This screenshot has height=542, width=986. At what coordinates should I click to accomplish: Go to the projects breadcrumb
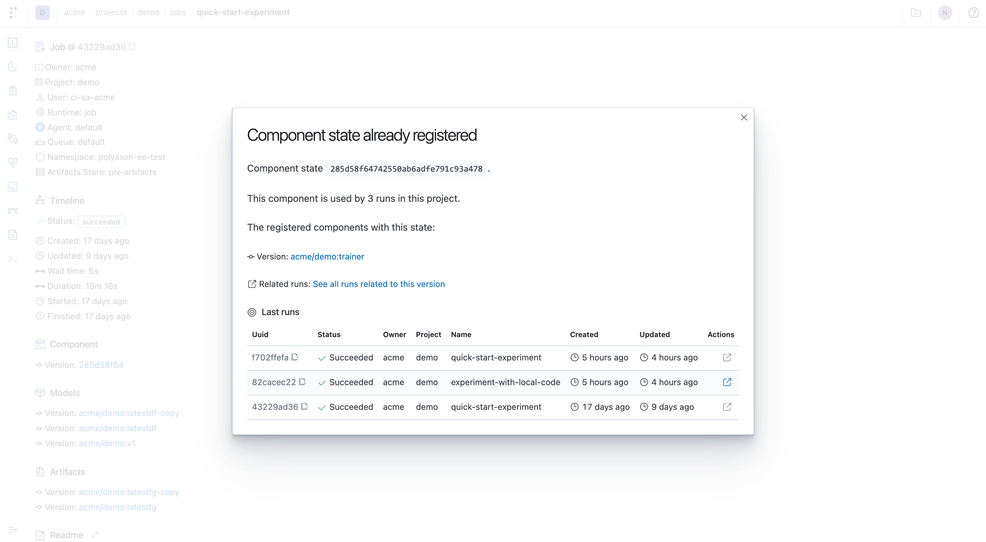coord(111,12)
